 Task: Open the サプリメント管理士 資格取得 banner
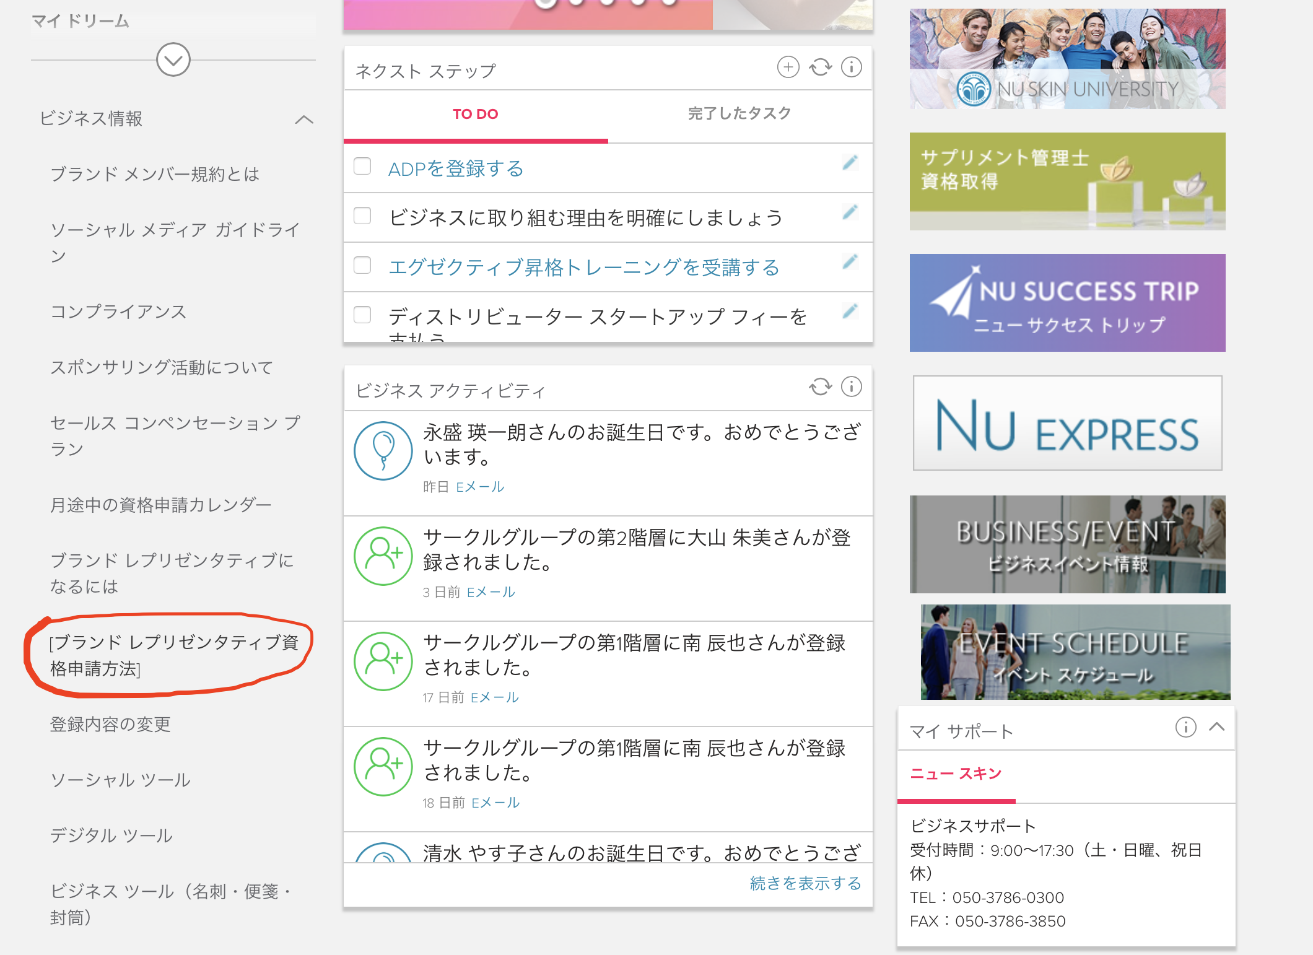click(x=1067, y=181)
